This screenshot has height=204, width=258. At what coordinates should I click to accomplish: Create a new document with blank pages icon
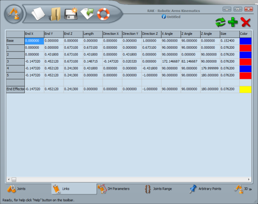pyautogui.click(x=38, y=14)
